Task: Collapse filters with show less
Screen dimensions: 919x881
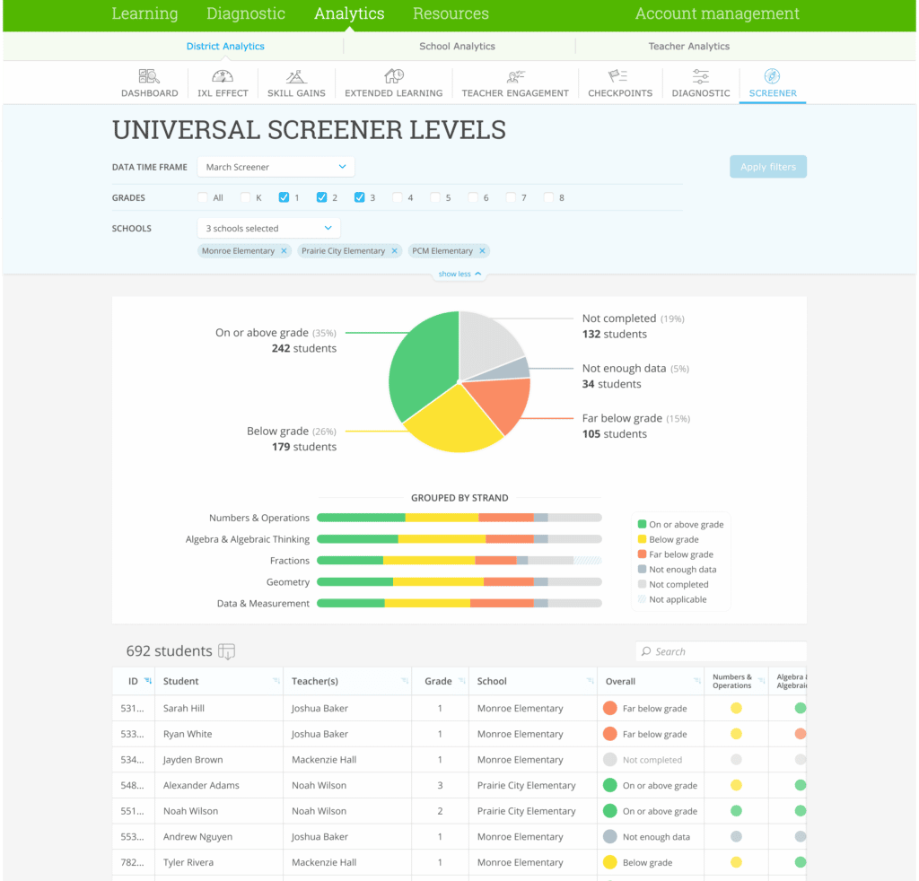Action: click(459, 275)
